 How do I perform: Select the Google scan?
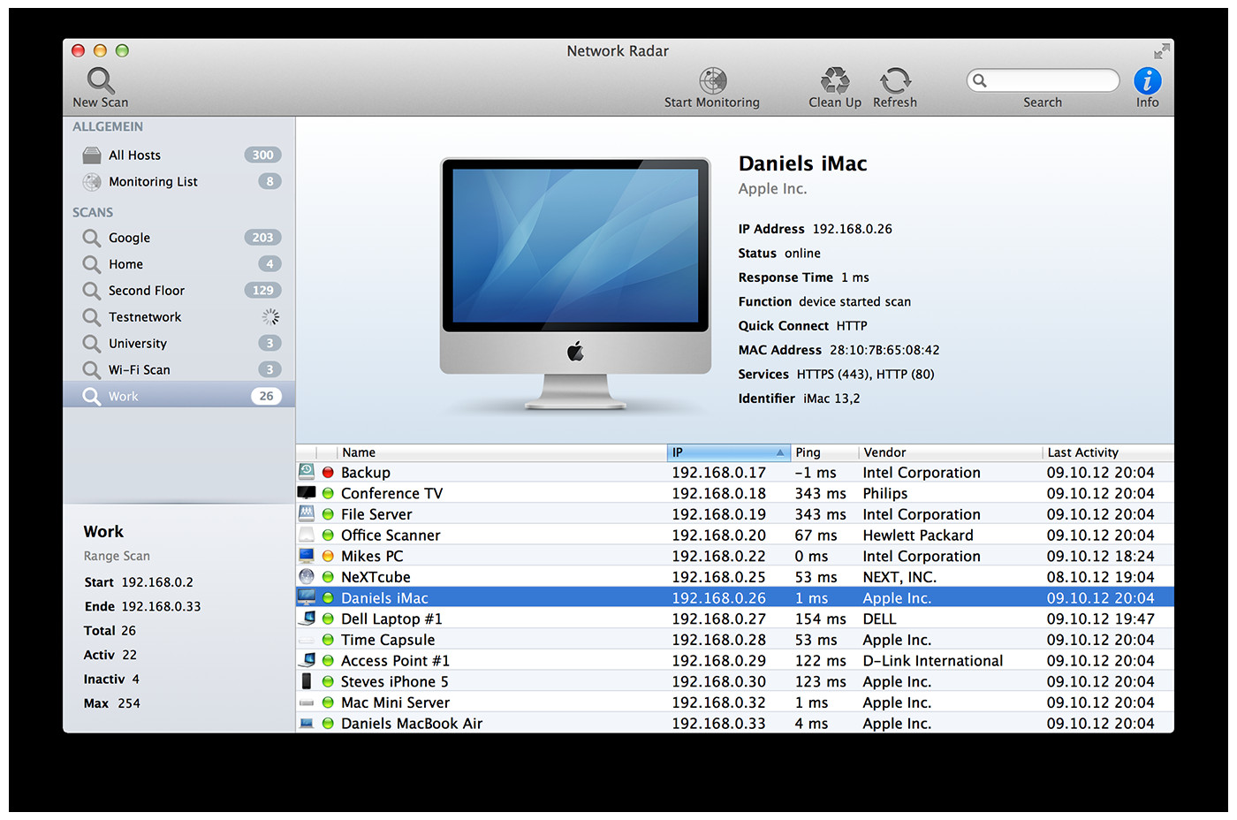point(178,238)
